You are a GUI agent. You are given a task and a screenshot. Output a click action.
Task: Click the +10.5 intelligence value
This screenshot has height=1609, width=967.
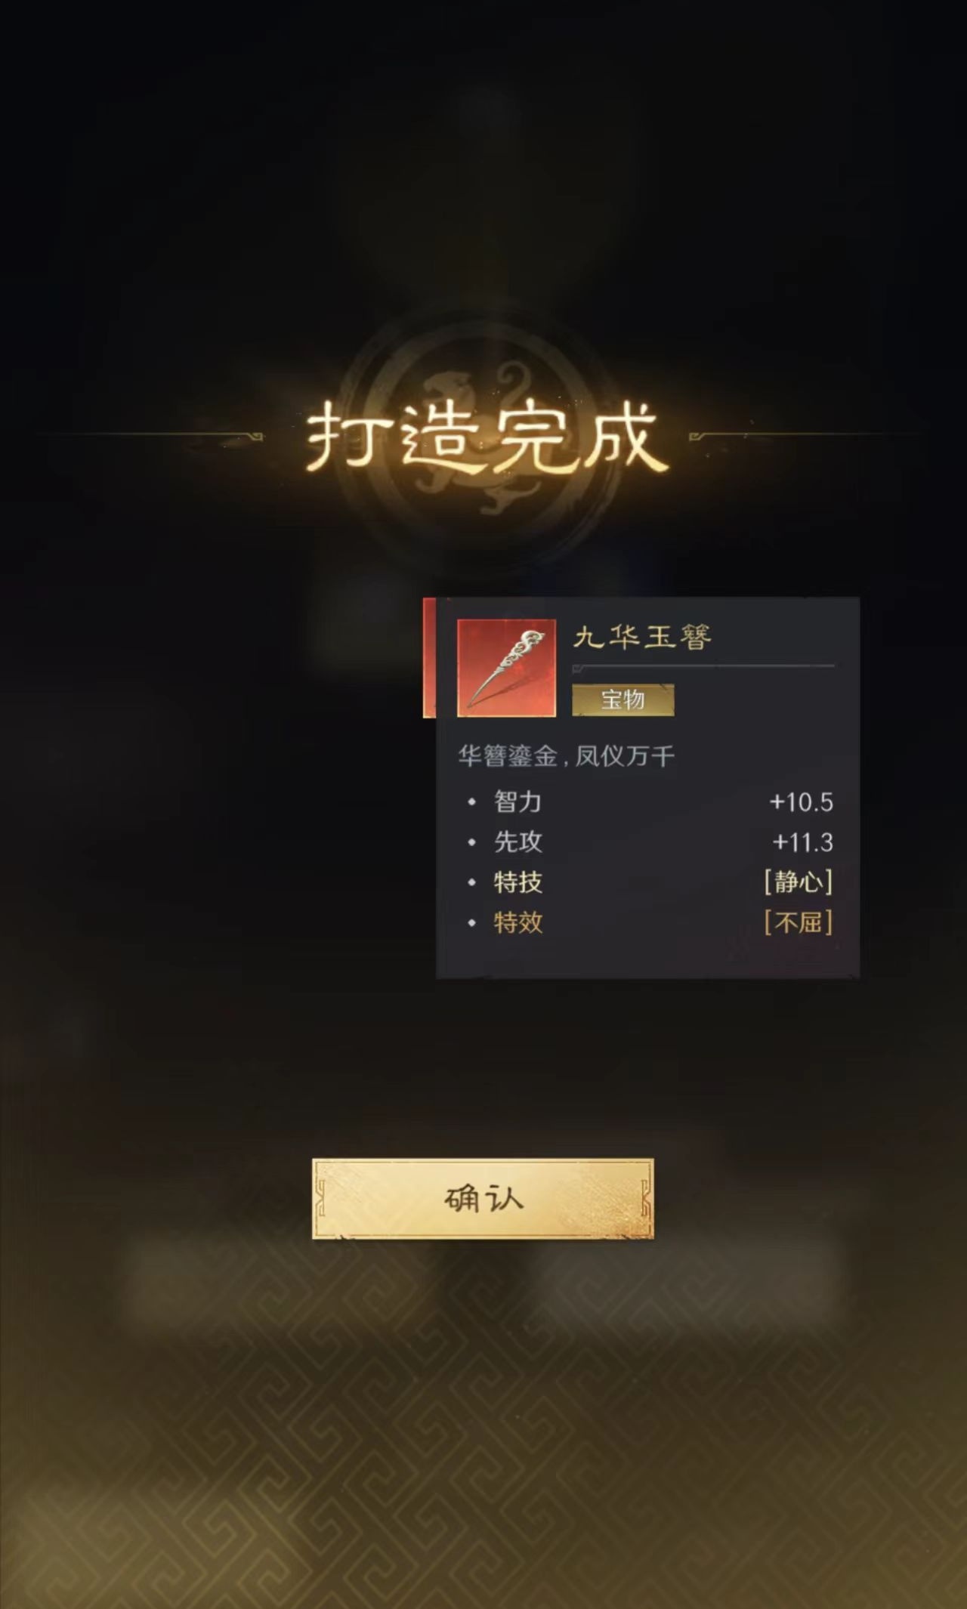pyautogui.click(x=801, y=801)
